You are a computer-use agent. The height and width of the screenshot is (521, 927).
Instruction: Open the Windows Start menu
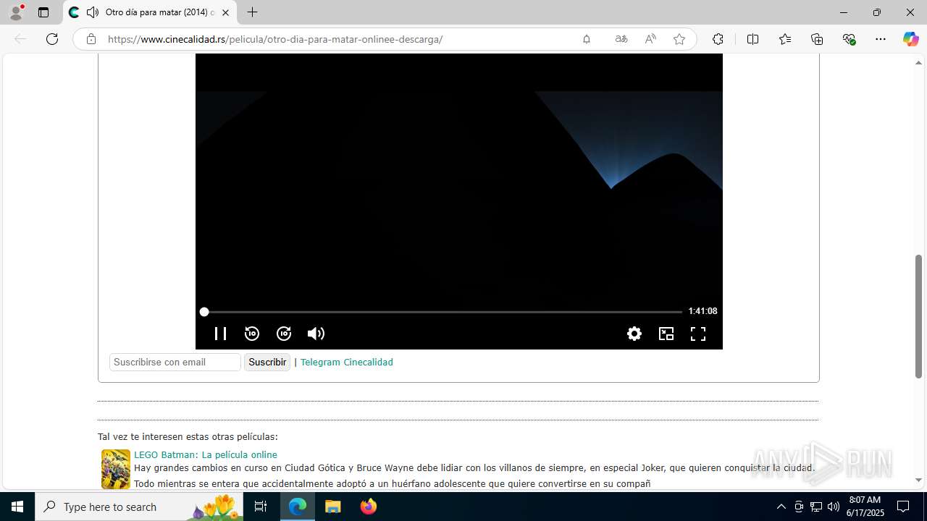(17, 507)
